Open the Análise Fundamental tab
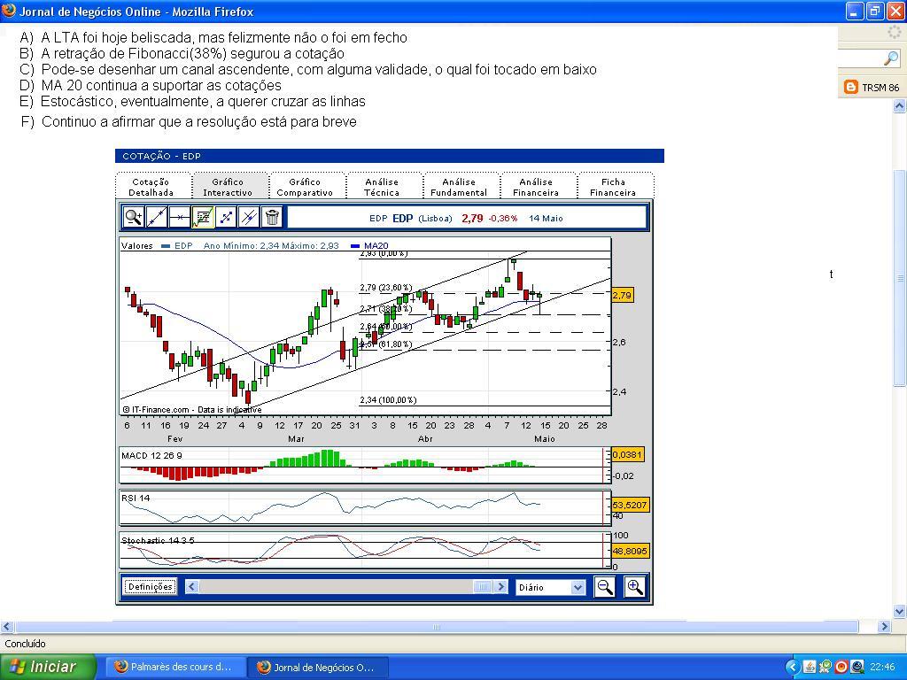 (x=459, y=187)
